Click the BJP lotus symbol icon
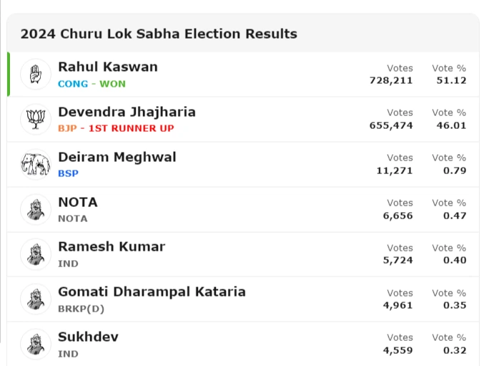The width and height of the screenshot is (489, 366). tap(36, 119)
